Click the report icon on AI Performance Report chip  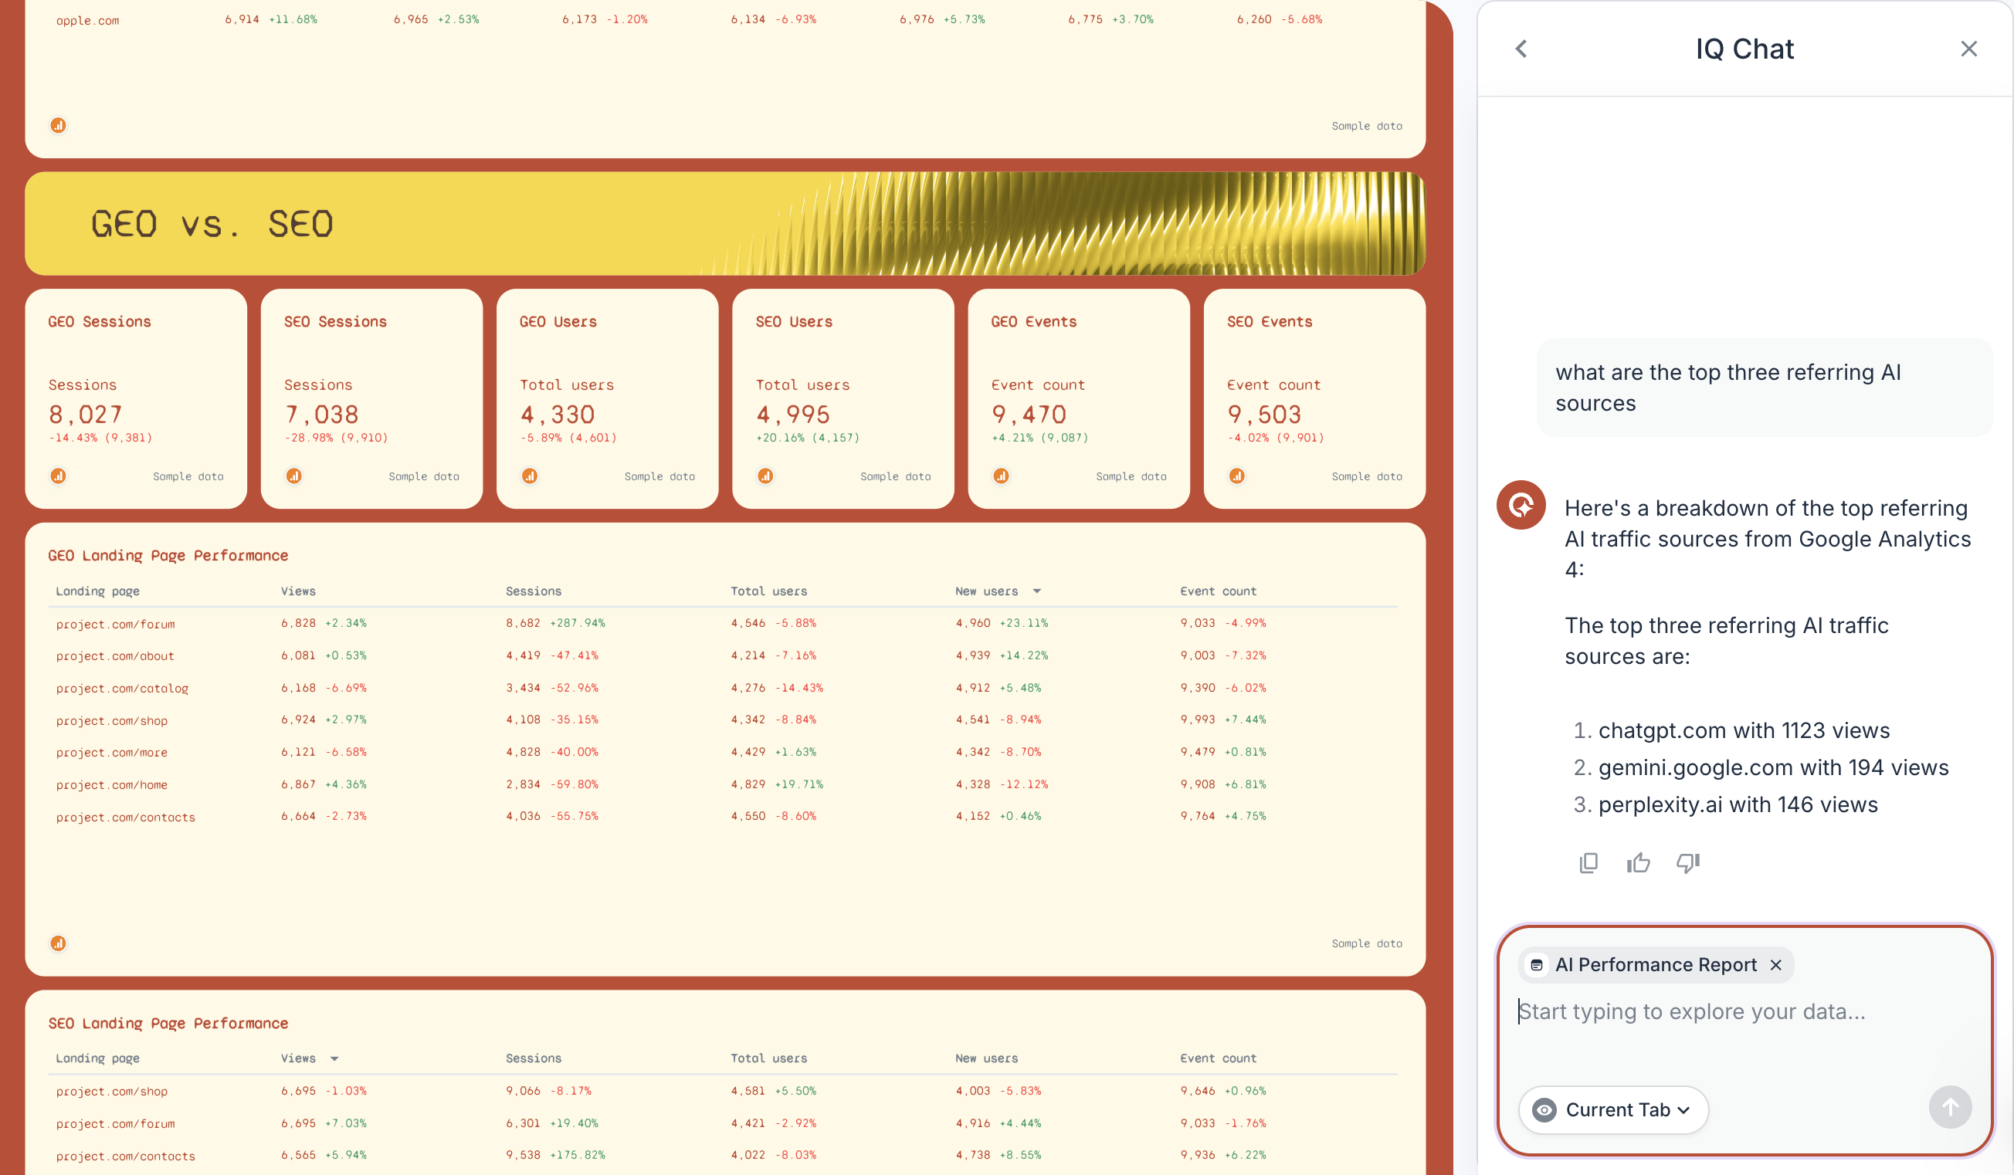coord(1537,964)
